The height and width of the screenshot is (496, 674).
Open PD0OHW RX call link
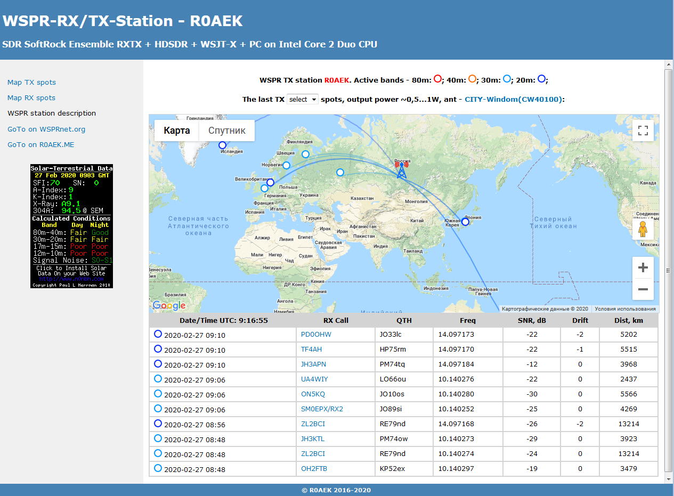tap(316, 335)
